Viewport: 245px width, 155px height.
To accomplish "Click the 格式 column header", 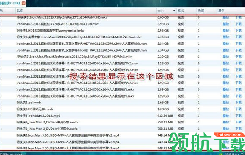I will (x=181, y=11).
